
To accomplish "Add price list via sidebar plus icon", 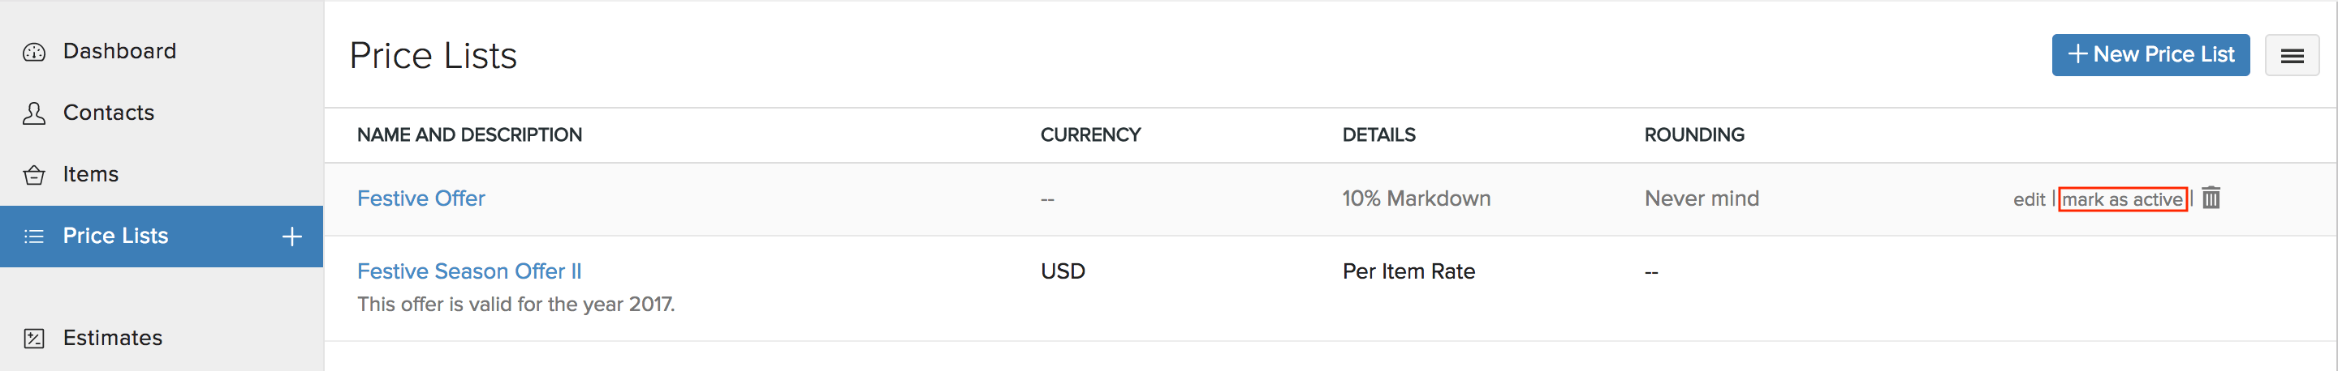I will point(291,237).
